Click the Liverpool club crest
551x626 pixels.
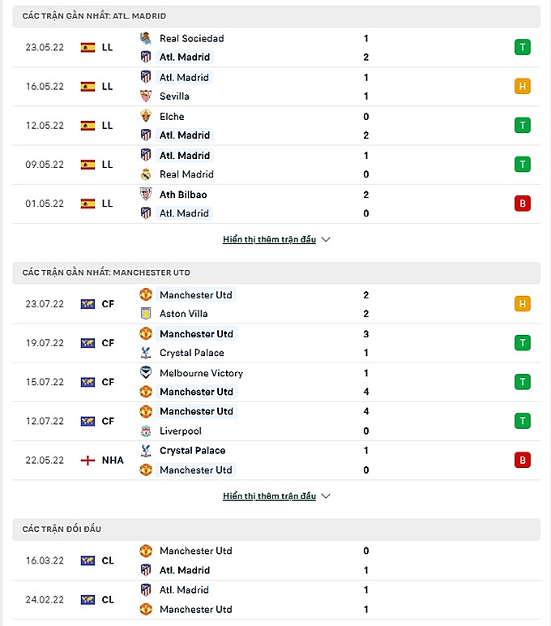146,431
